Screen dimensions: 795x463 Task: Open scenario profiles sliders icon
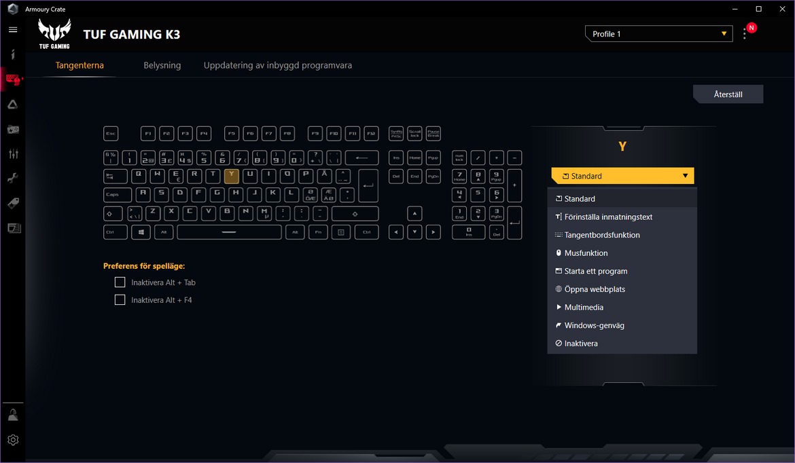click(13, 154)
